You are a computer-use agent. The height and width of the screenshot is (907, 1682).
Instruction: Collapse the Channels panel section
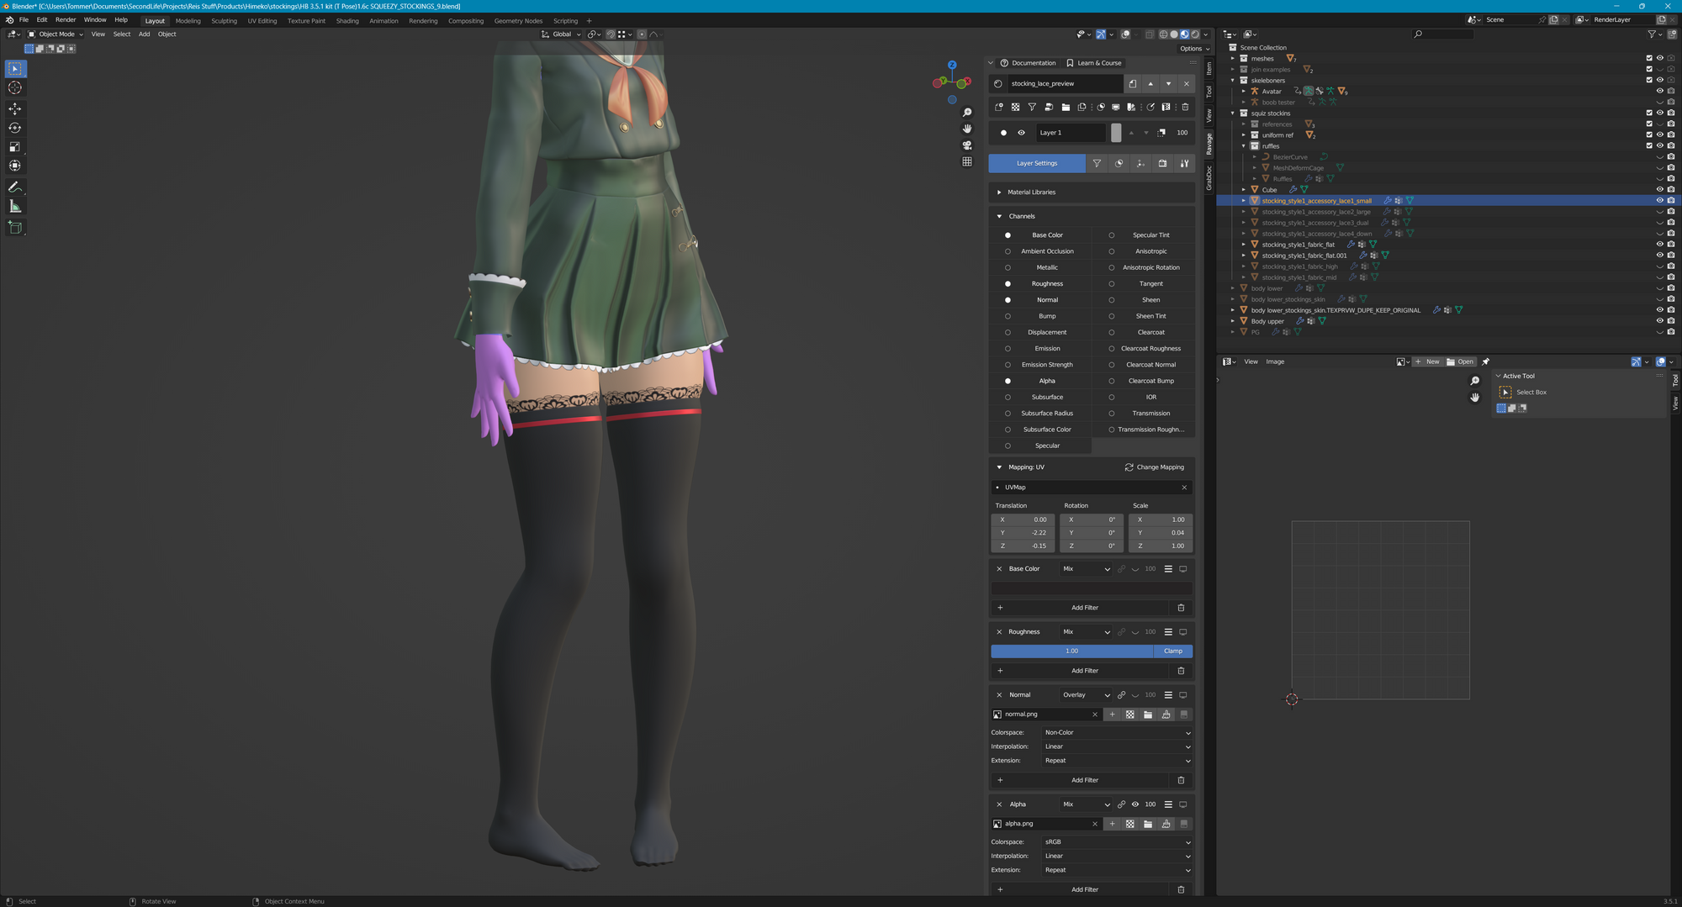click(999, 216)
